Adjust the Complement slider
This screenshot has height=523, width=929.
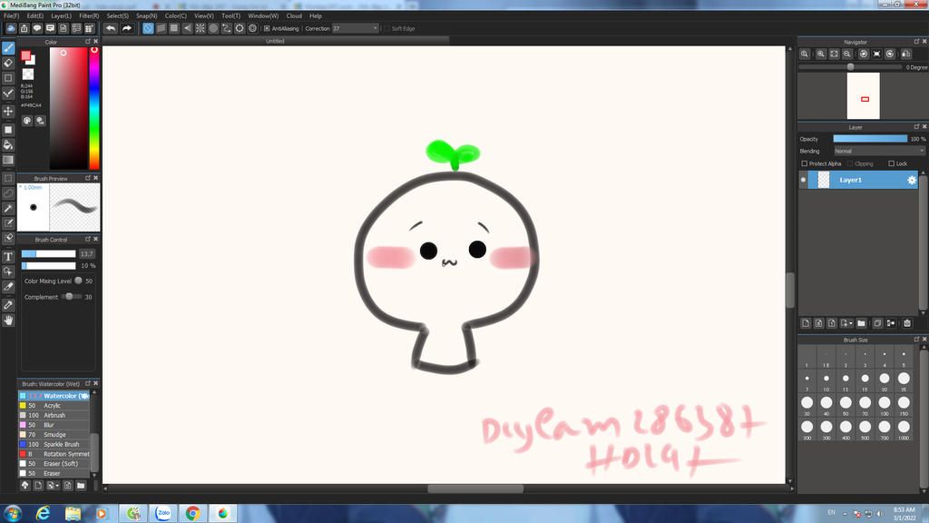pyautogui.click(x=72, y=297)
